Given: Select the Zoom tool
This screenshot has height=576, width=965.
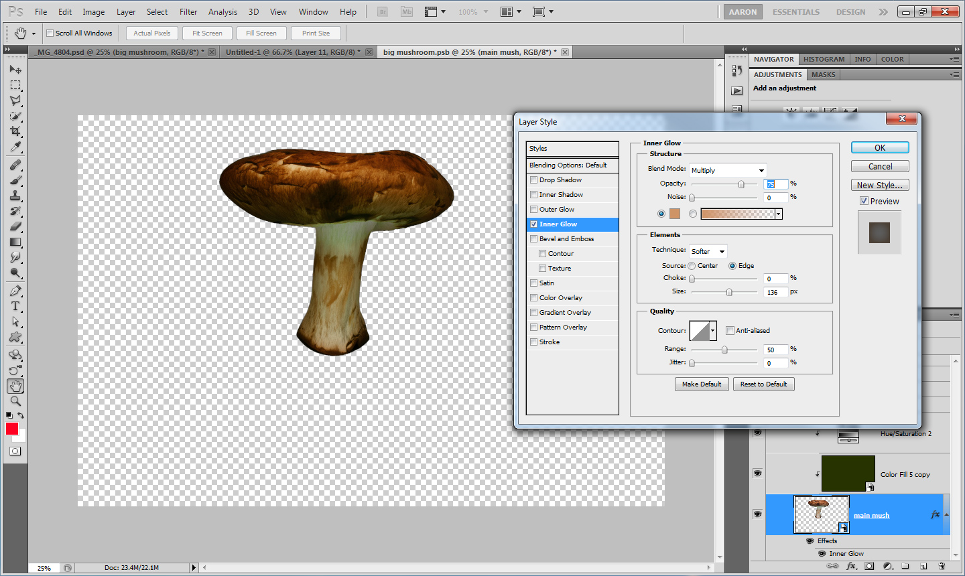Looking at the screenshot, I should pos(15,401).
